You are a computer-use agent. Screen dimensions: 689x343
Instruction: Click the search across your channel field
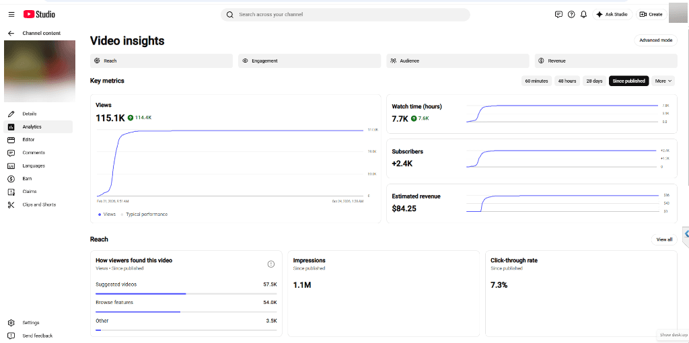coord(345,15)
